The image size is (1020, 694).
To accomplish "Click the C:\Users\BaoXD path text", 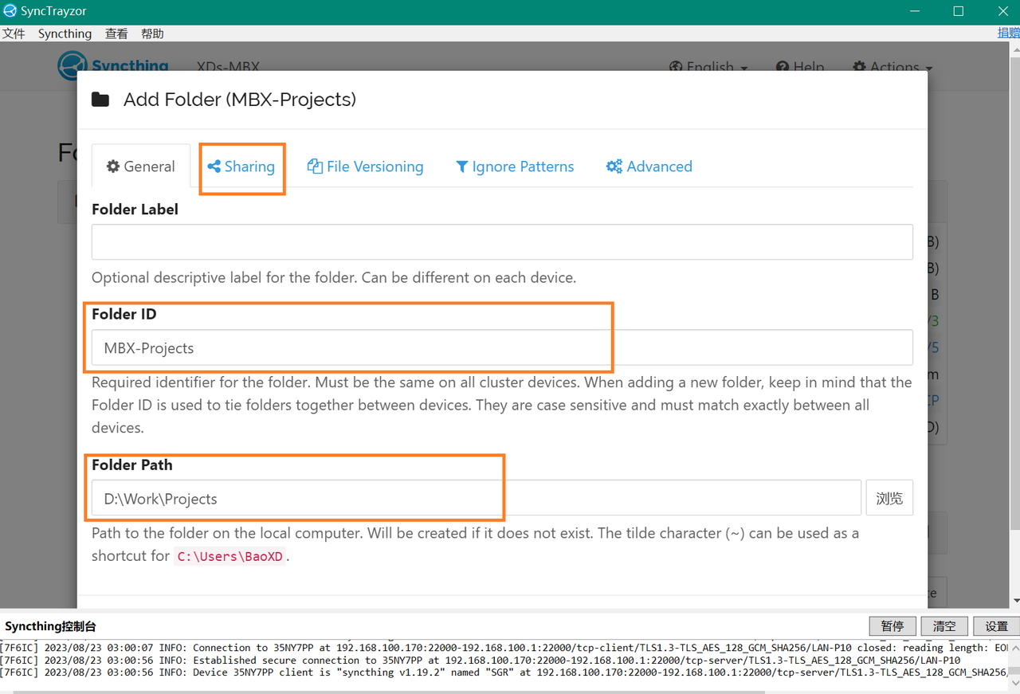I will tap(230, 556).
